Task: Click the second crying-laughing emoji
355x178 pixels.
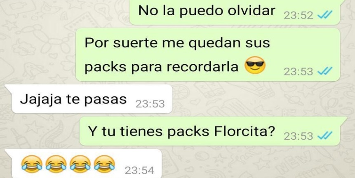Action: click(56, 163)
